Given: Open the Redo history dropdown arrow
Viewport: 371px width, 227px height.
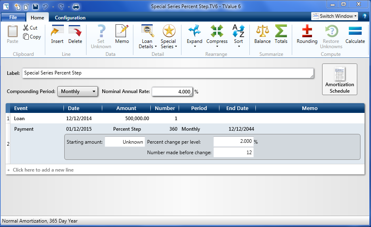Looking at the screenshot, I should [69, 7].
